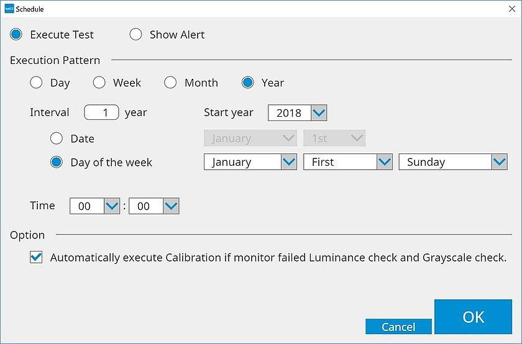522x344 pixels.
Task: Select the Execute Test radio option
Action: pos(16,35)
